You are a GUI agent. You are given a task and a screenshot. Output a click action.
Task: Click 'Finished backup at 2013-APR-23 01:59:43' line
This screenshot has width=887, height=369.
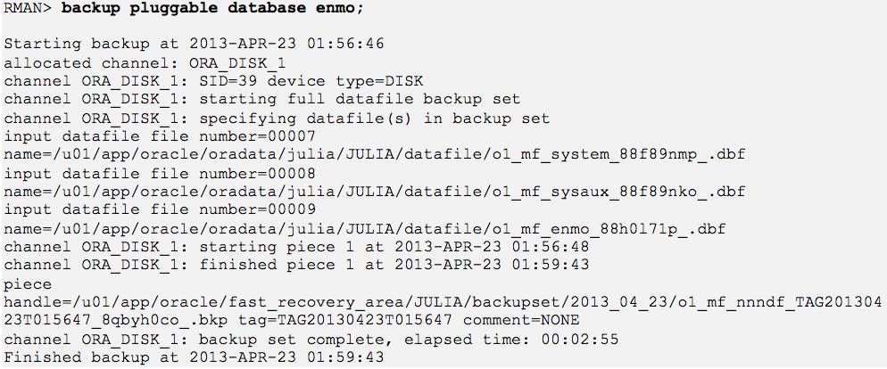coord(194,357)
